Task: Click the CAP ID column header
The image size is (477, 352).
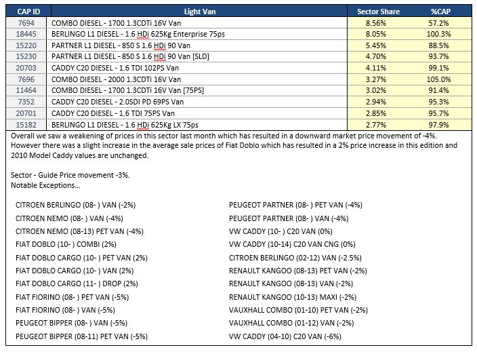Action: (x=28, y=12)
